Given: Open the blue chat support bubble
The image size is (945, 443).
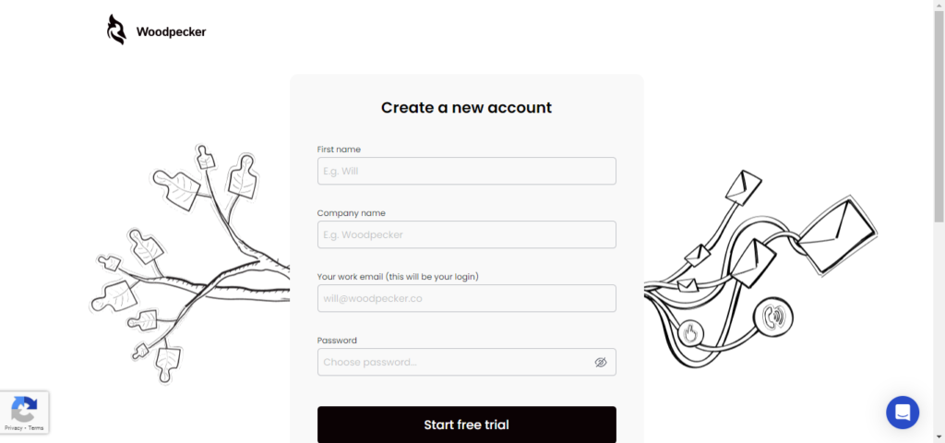Looking at the screenshot, I should 903,413.
